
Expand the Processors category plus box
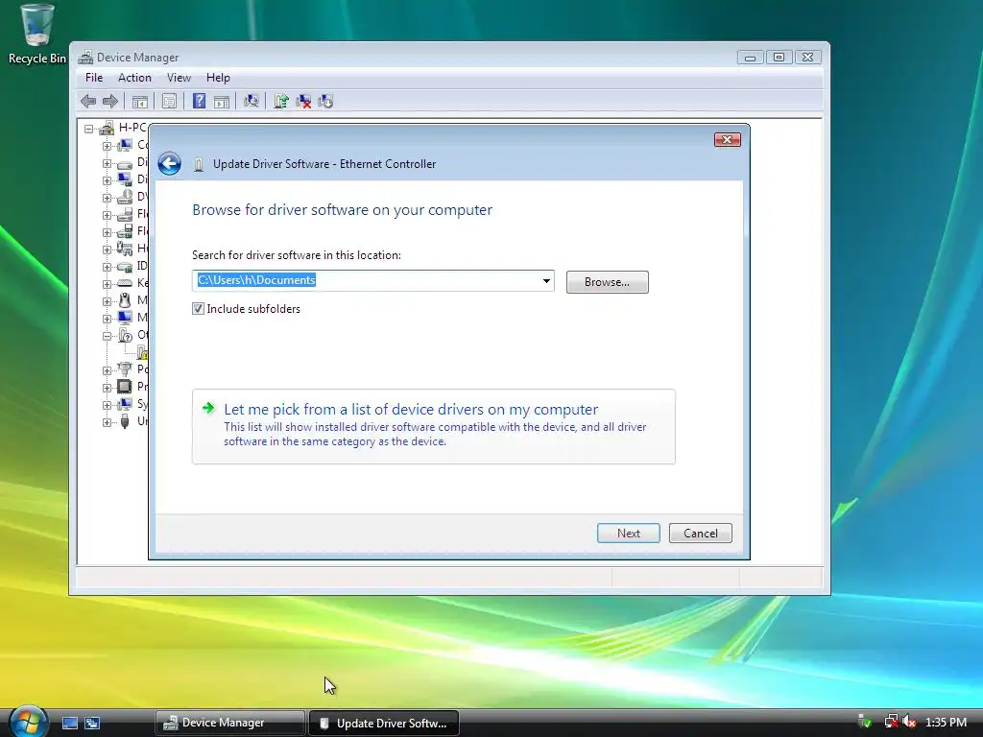click(107, 388)
